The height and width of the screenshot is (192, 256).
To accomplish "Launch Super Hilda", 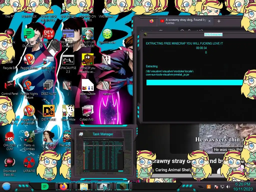I will (68, 113).
